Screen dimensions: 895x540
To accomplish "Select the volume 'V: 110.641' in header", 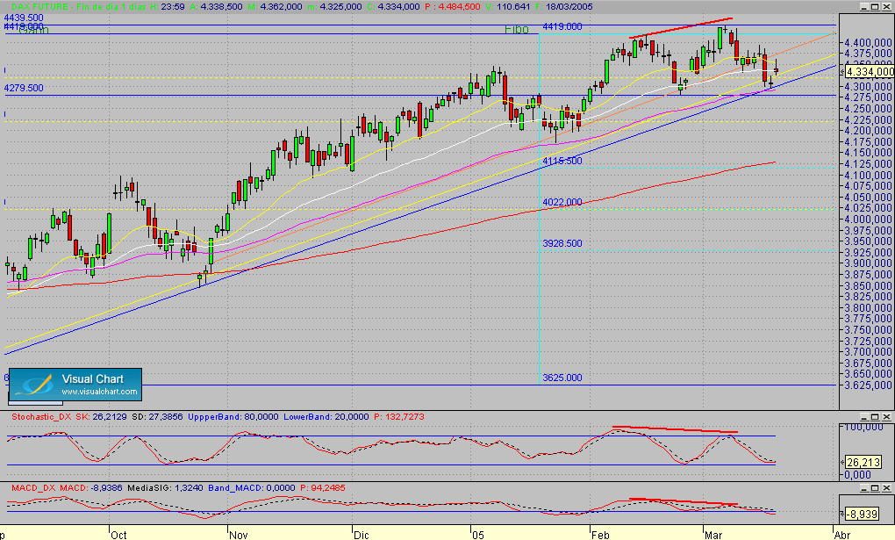I will click(x=507, y=7).
